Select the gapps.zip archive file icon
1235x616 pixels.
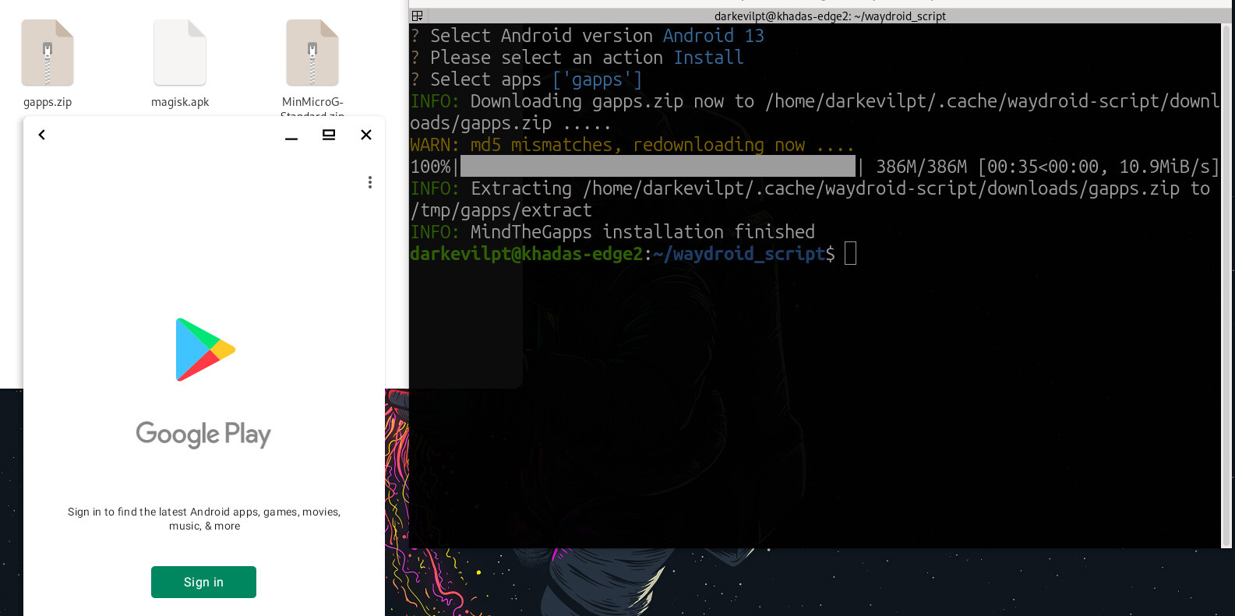coord(48,52)
